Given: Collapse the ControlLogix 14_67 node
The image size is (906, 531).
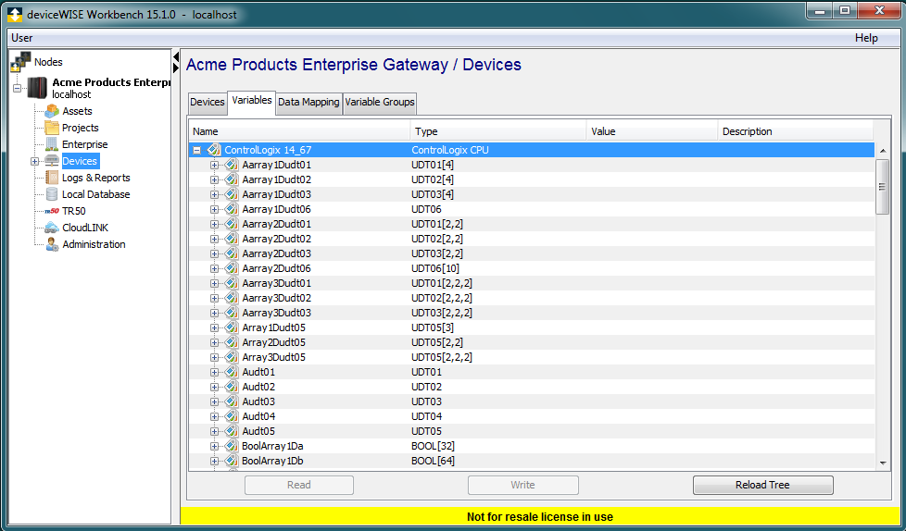Looking at the screenshot, I should pos(196,150).
